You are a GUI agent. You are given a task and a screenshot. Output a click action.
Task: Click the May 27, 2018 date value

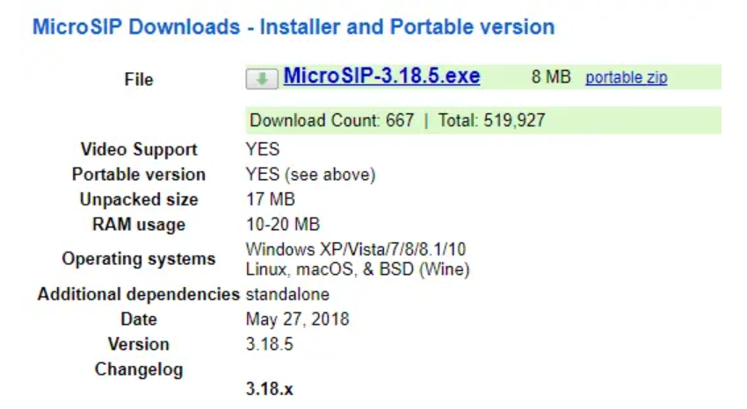(x=297, y=319)
